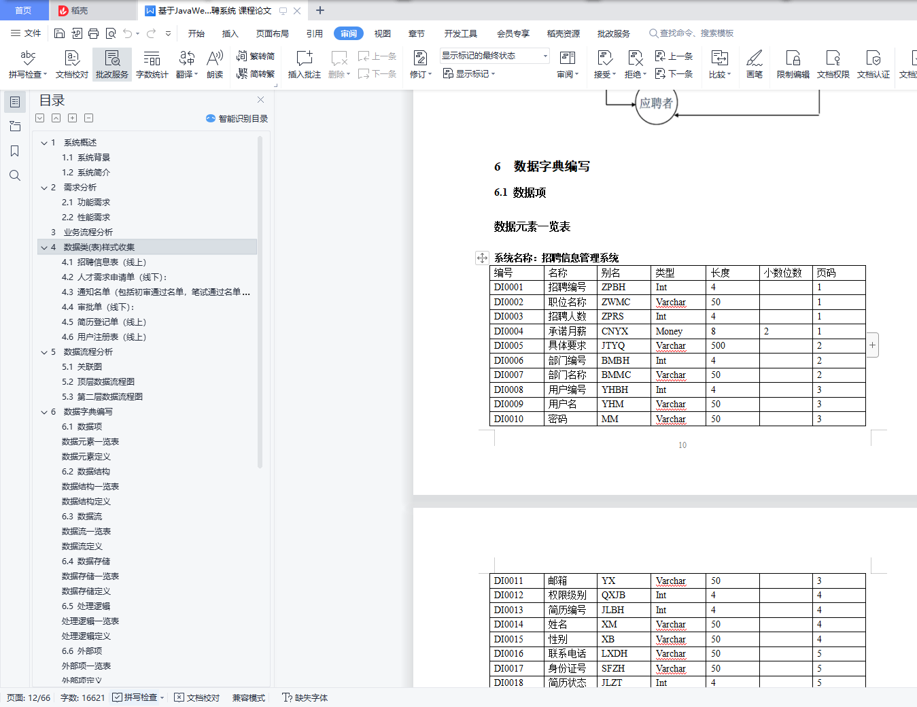The image size is (917, 707).
Task: Open the 拼写检查 spell check tool
Action: tap(27, 65)
